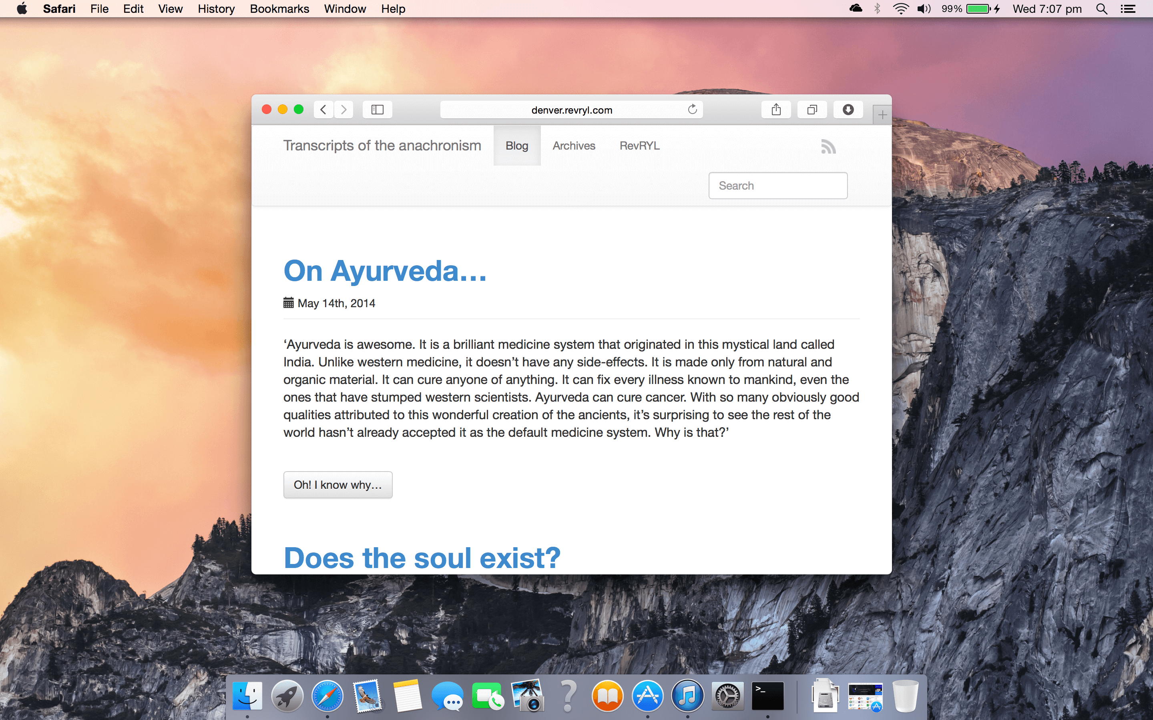Open the photo camera app in Dock

pyautogui.click(x=527, y=697)
